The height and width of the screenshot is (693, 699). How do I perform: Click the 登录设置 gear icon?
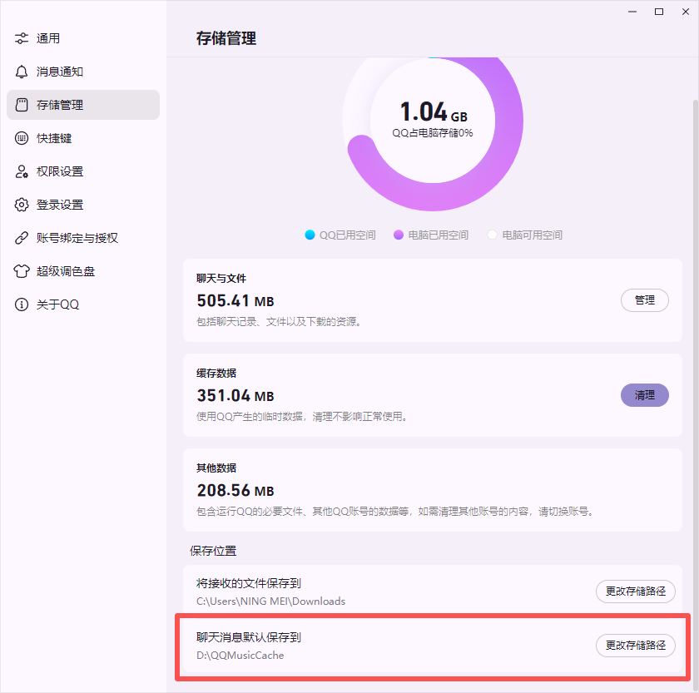pos(22,205)
